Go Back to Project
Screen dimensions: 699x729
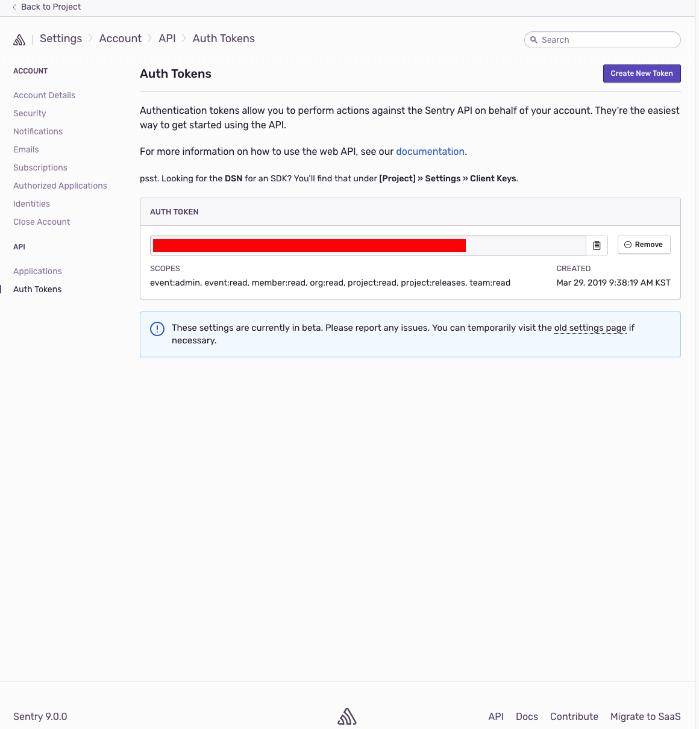click(x=46, y=7)
